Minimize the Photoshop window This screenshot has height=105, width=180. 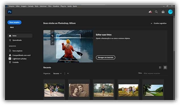click(164, 6)
